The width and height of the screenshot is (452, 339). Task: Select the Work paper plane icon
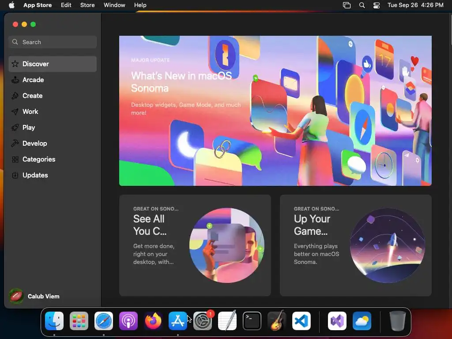(x=15, y=112)
